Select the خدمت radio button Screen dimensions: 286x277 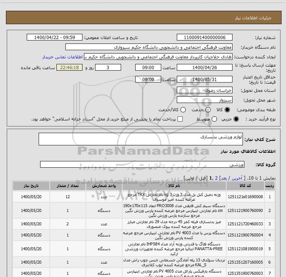click(208, 110)
